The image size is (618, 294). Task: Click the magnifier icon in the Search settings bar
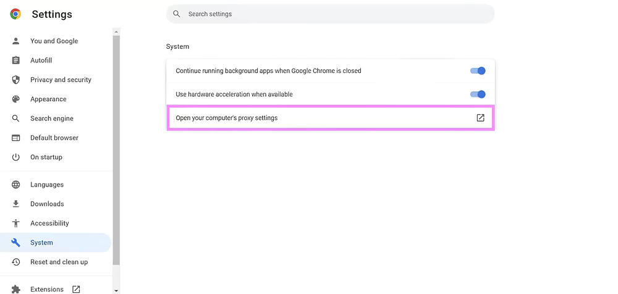coord(177,14)
